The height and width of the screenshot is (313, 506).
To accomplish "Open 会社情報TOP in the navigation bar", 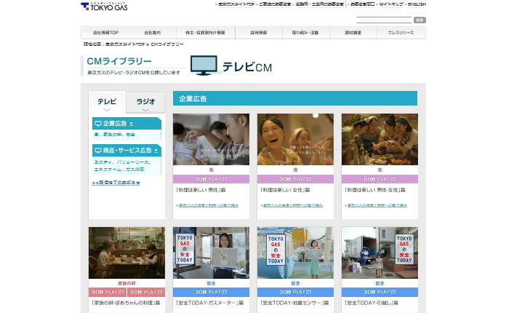I will (105, 33).
